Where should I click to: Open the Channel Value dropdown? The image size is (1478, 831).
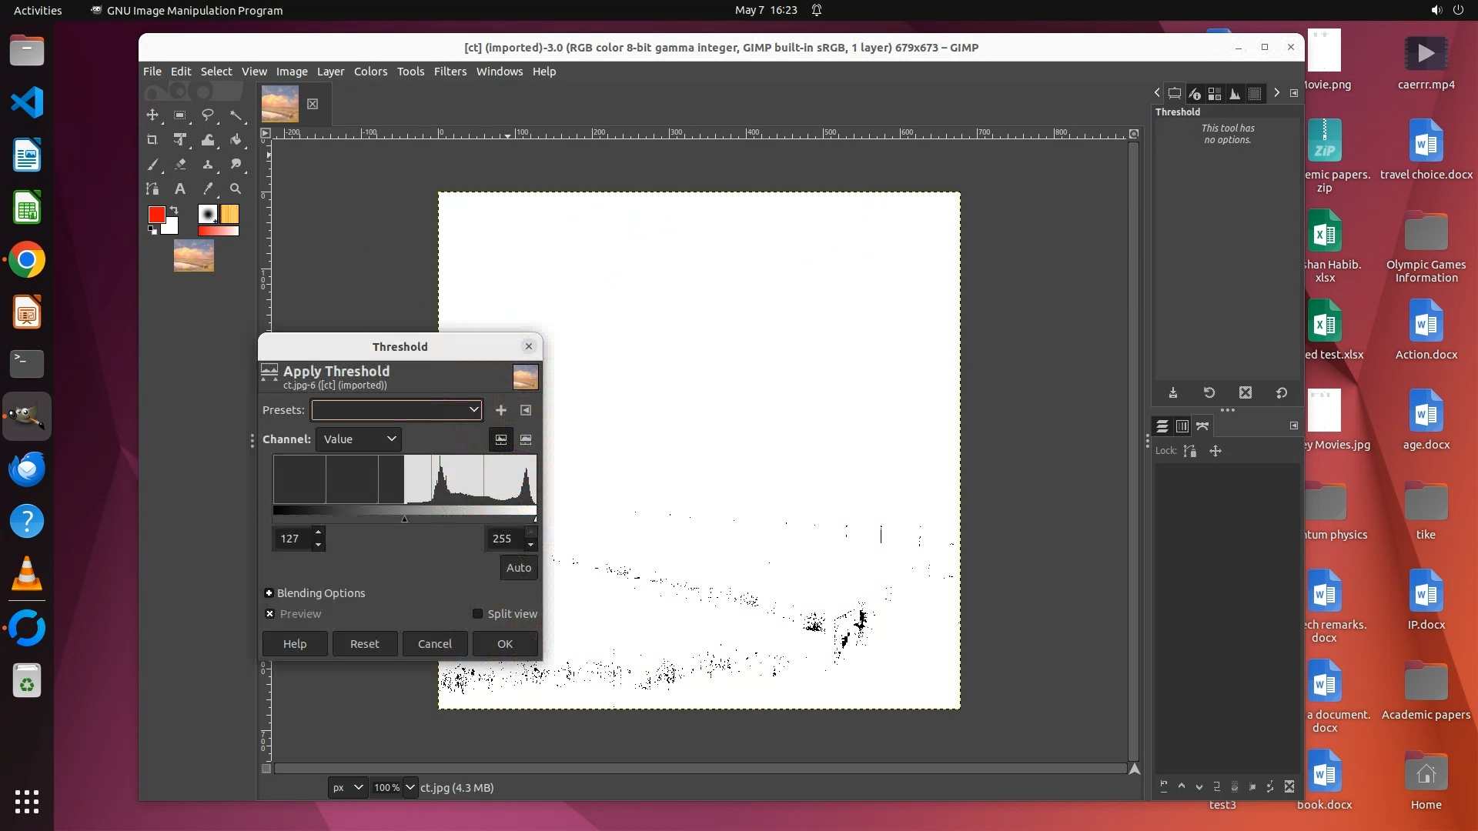tap(359, 439)
